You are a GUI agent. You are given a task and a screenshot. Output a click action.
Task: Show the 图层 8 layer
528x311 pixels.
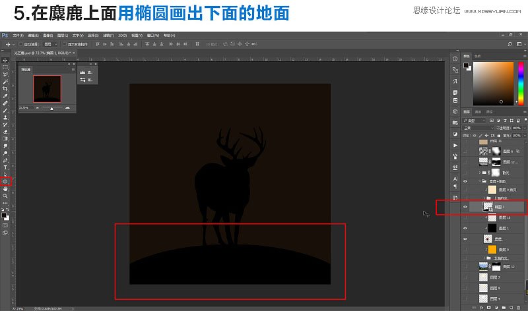(x=465, y=288)
